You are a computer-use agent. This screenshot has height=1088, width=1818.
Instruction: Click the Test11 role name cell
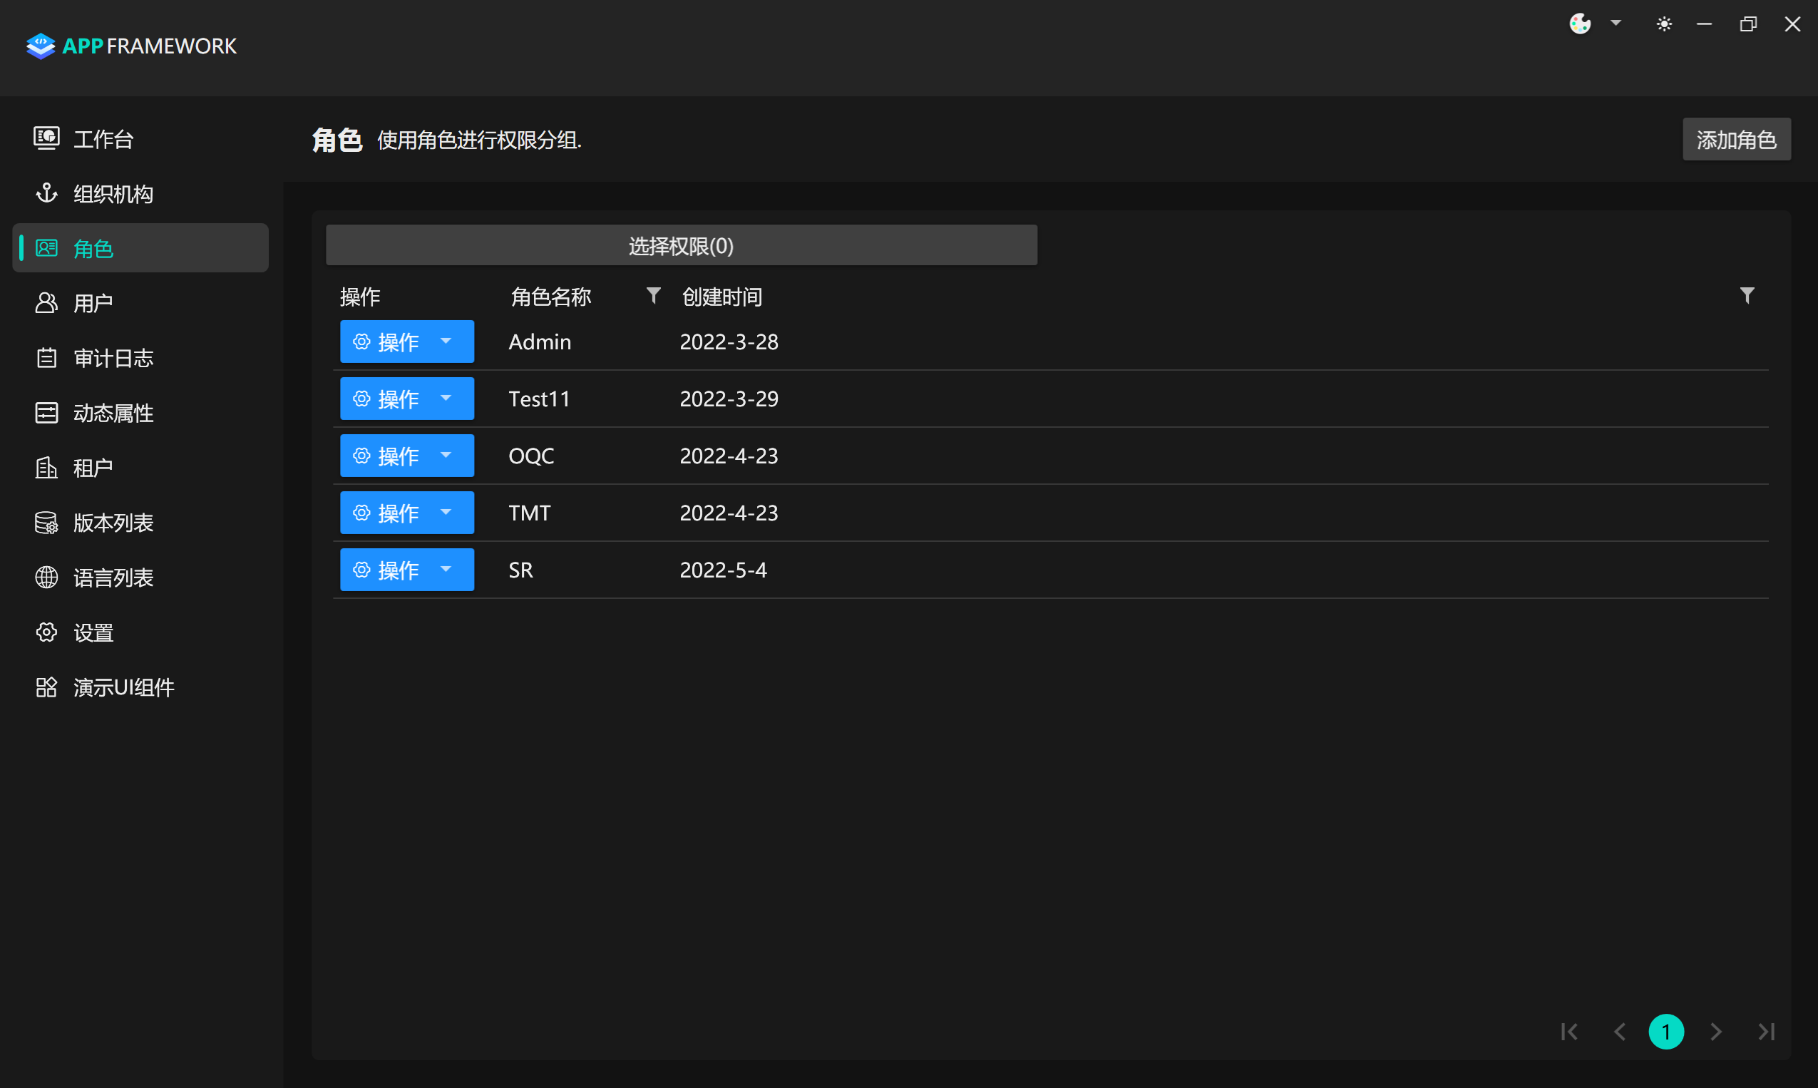click(539, 399)
